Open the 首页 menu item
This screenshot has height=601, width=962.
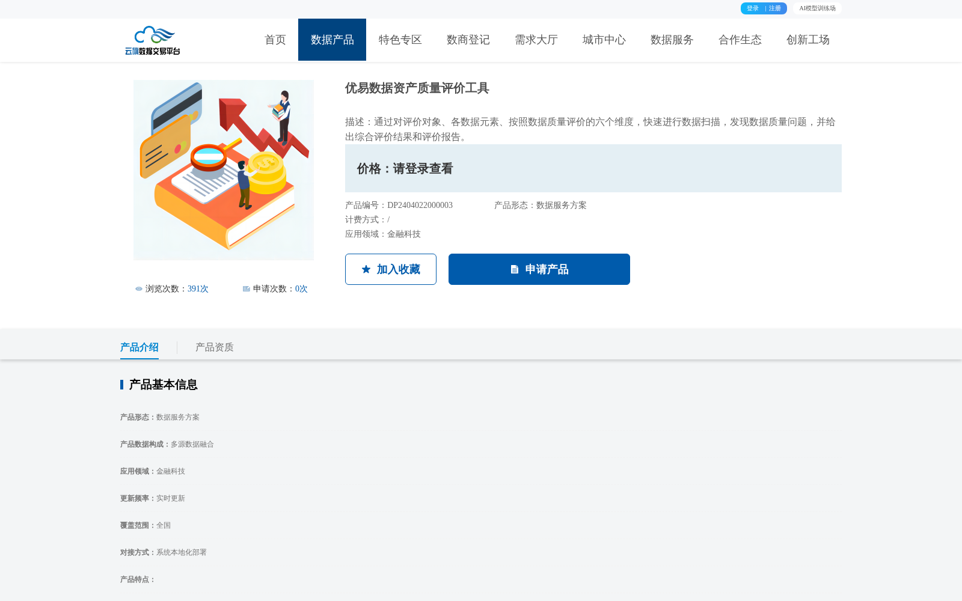pos(275,40)
